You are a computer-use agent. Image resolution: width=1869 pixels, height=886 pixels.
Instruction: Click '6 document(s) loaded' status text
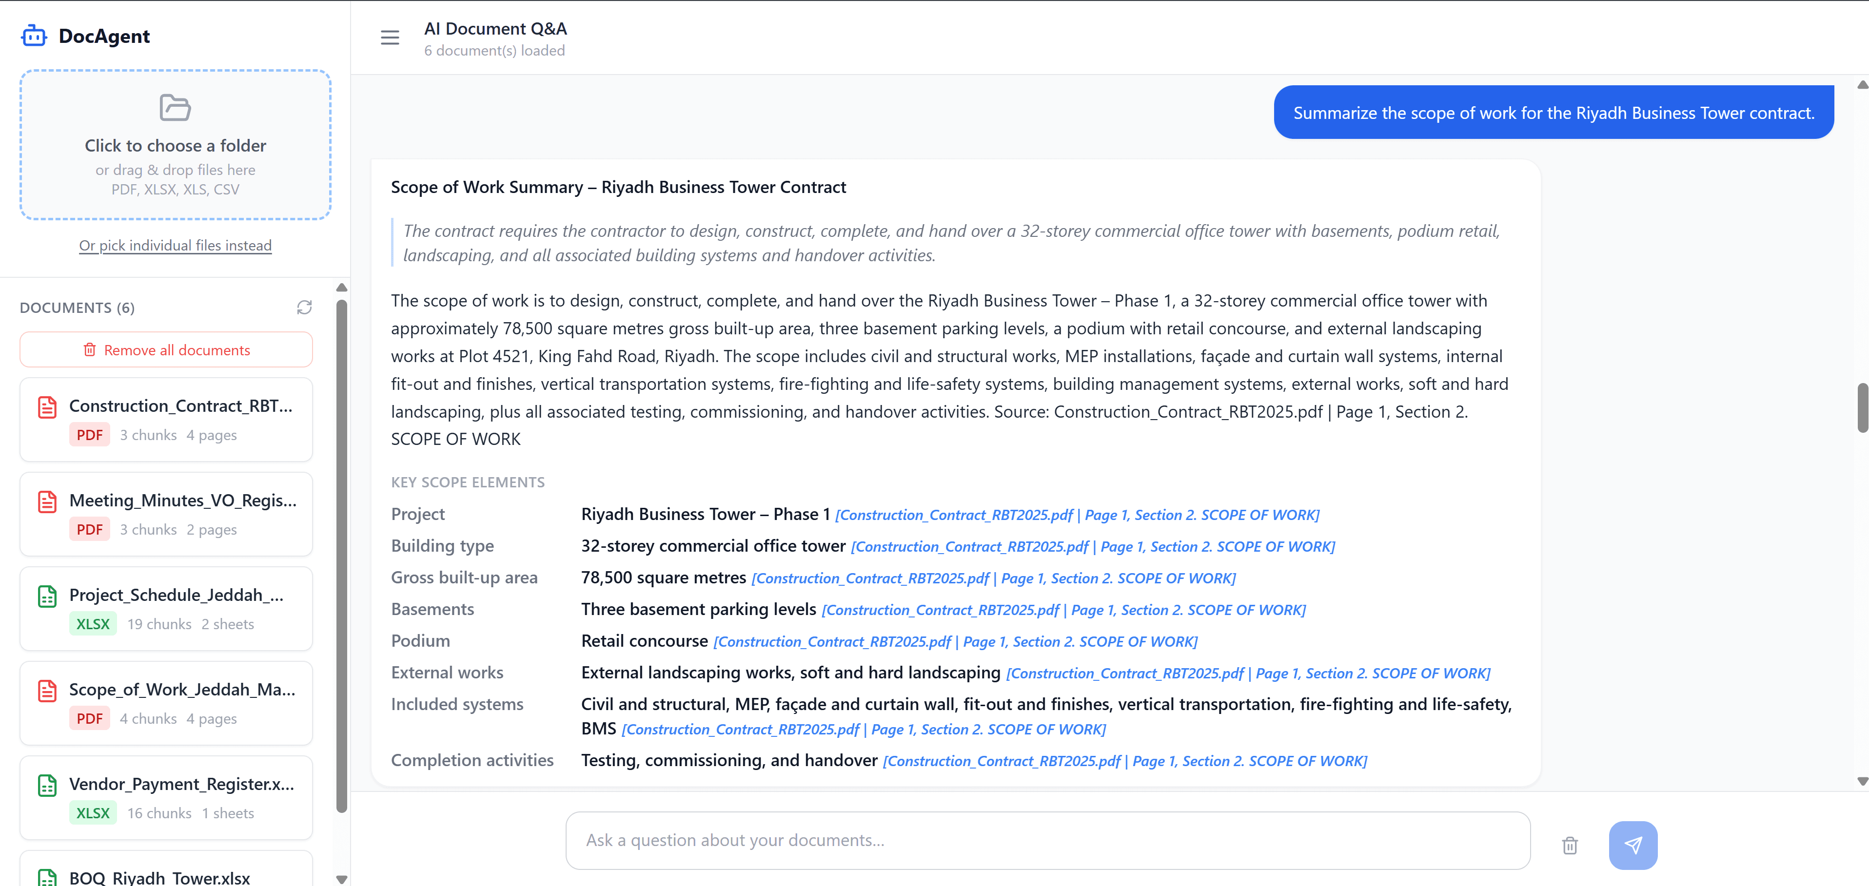point(494,51)
